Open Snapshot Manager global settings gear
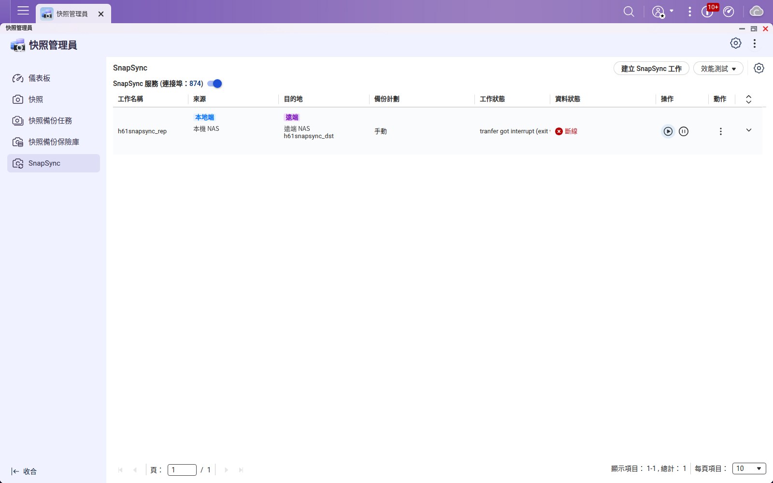Screen dimensions: 773x483 click(735, 43)
